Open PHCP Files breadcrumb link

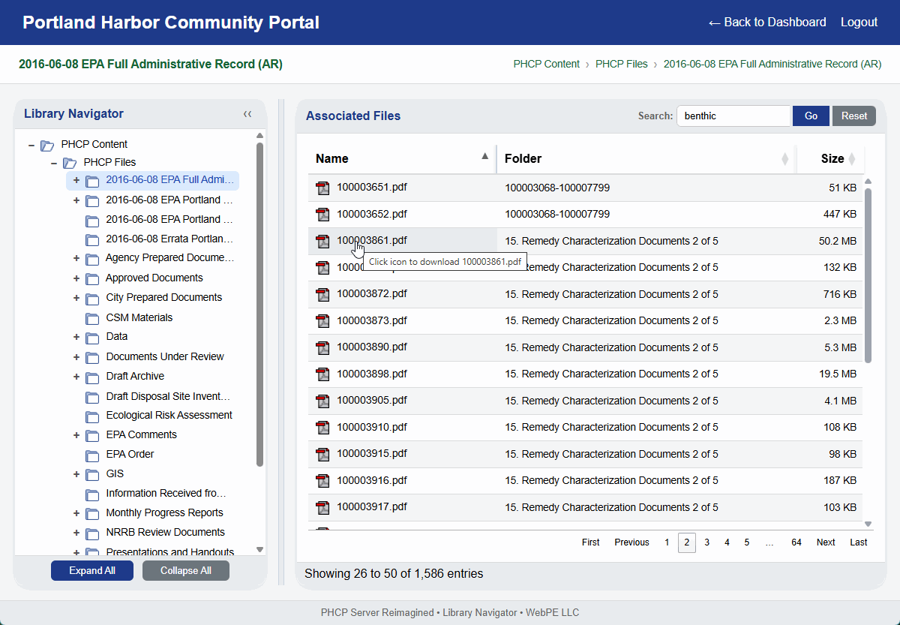coord(622,65)
